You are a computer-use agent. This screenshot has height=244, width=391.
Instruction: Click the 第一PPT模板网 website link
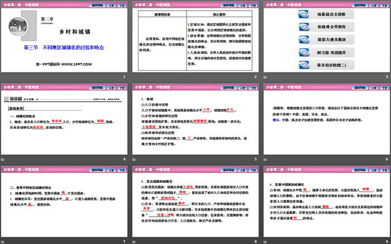64,64
